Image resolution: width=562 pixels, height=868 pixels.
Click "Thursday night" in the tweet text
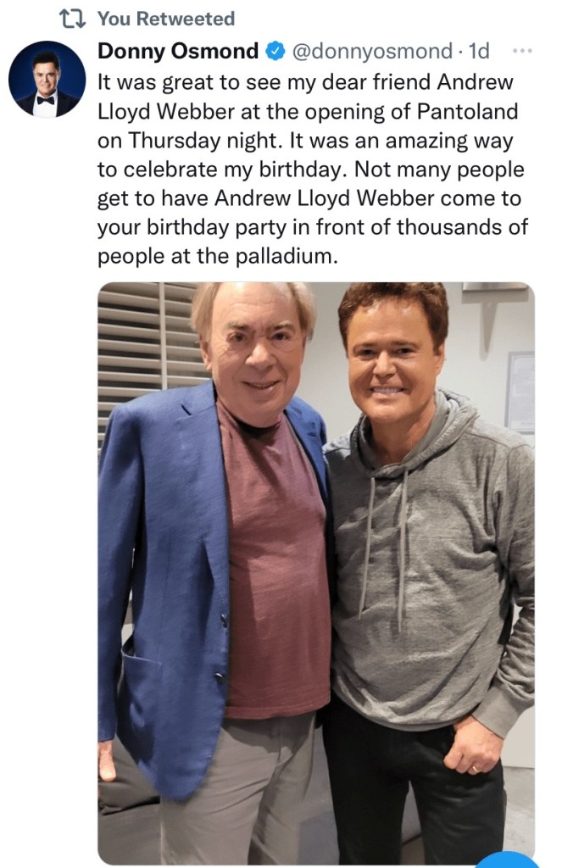click(x=202, y=142)
